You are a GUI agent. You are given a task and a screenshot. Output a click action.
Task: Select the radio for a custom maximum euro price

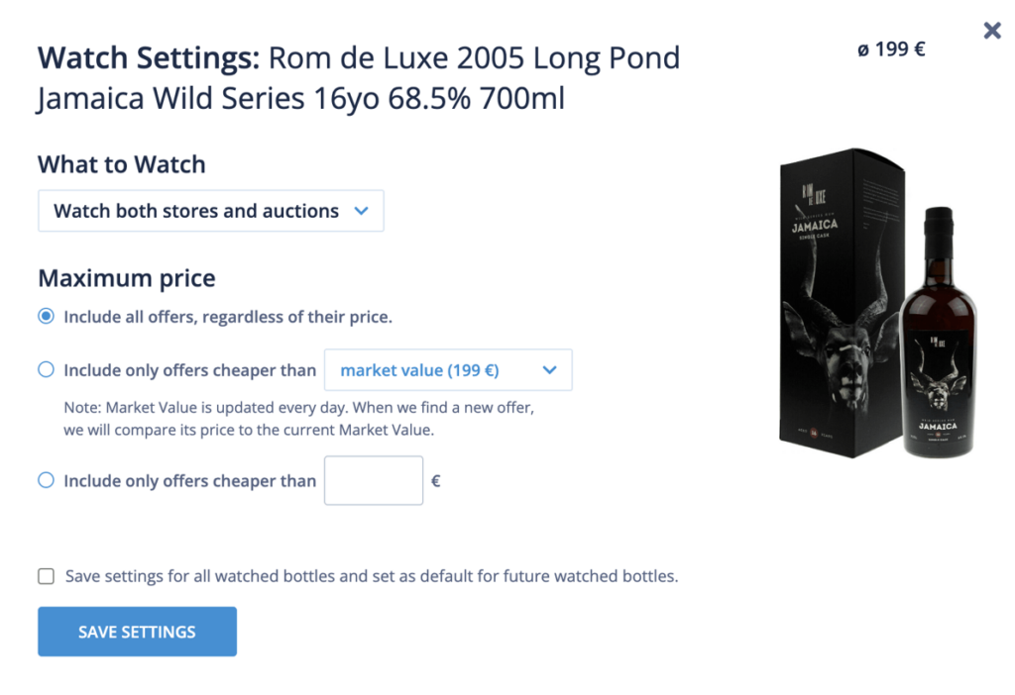(46, 480)
